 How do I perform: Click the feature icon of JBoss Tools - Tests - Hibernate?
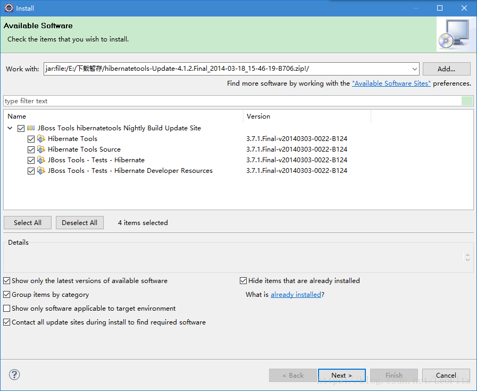(x=41, y=160)
